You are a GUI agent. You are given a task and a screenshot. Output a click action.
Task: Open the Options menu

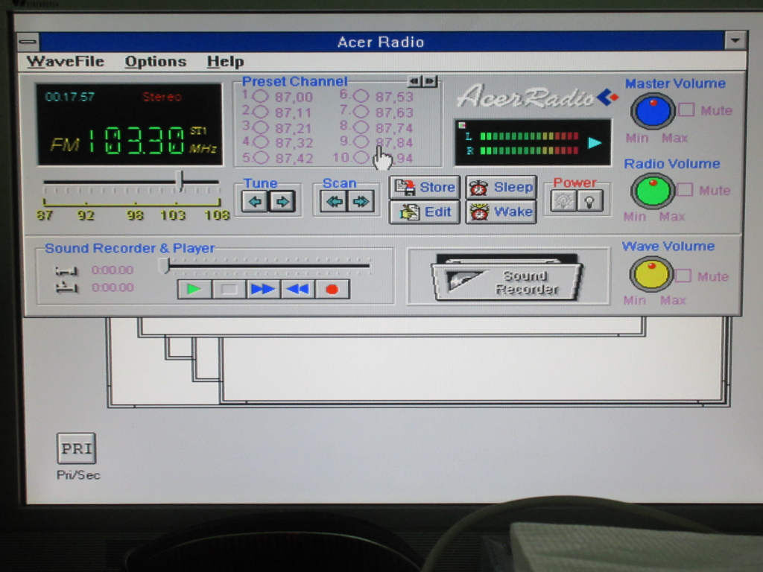click(155, 61)
